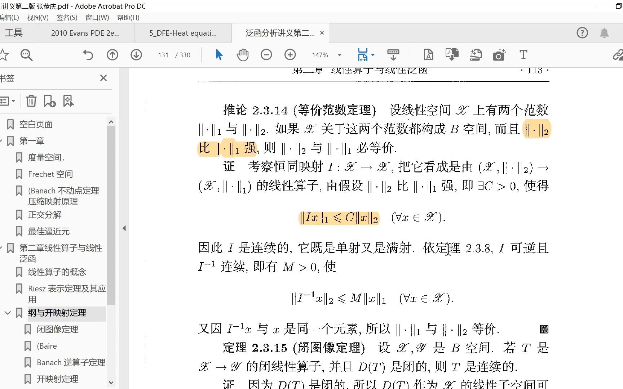
Task: Jump to 闭图像定理 bookmark
Action: pyautogui.click(x=57, y=330)
